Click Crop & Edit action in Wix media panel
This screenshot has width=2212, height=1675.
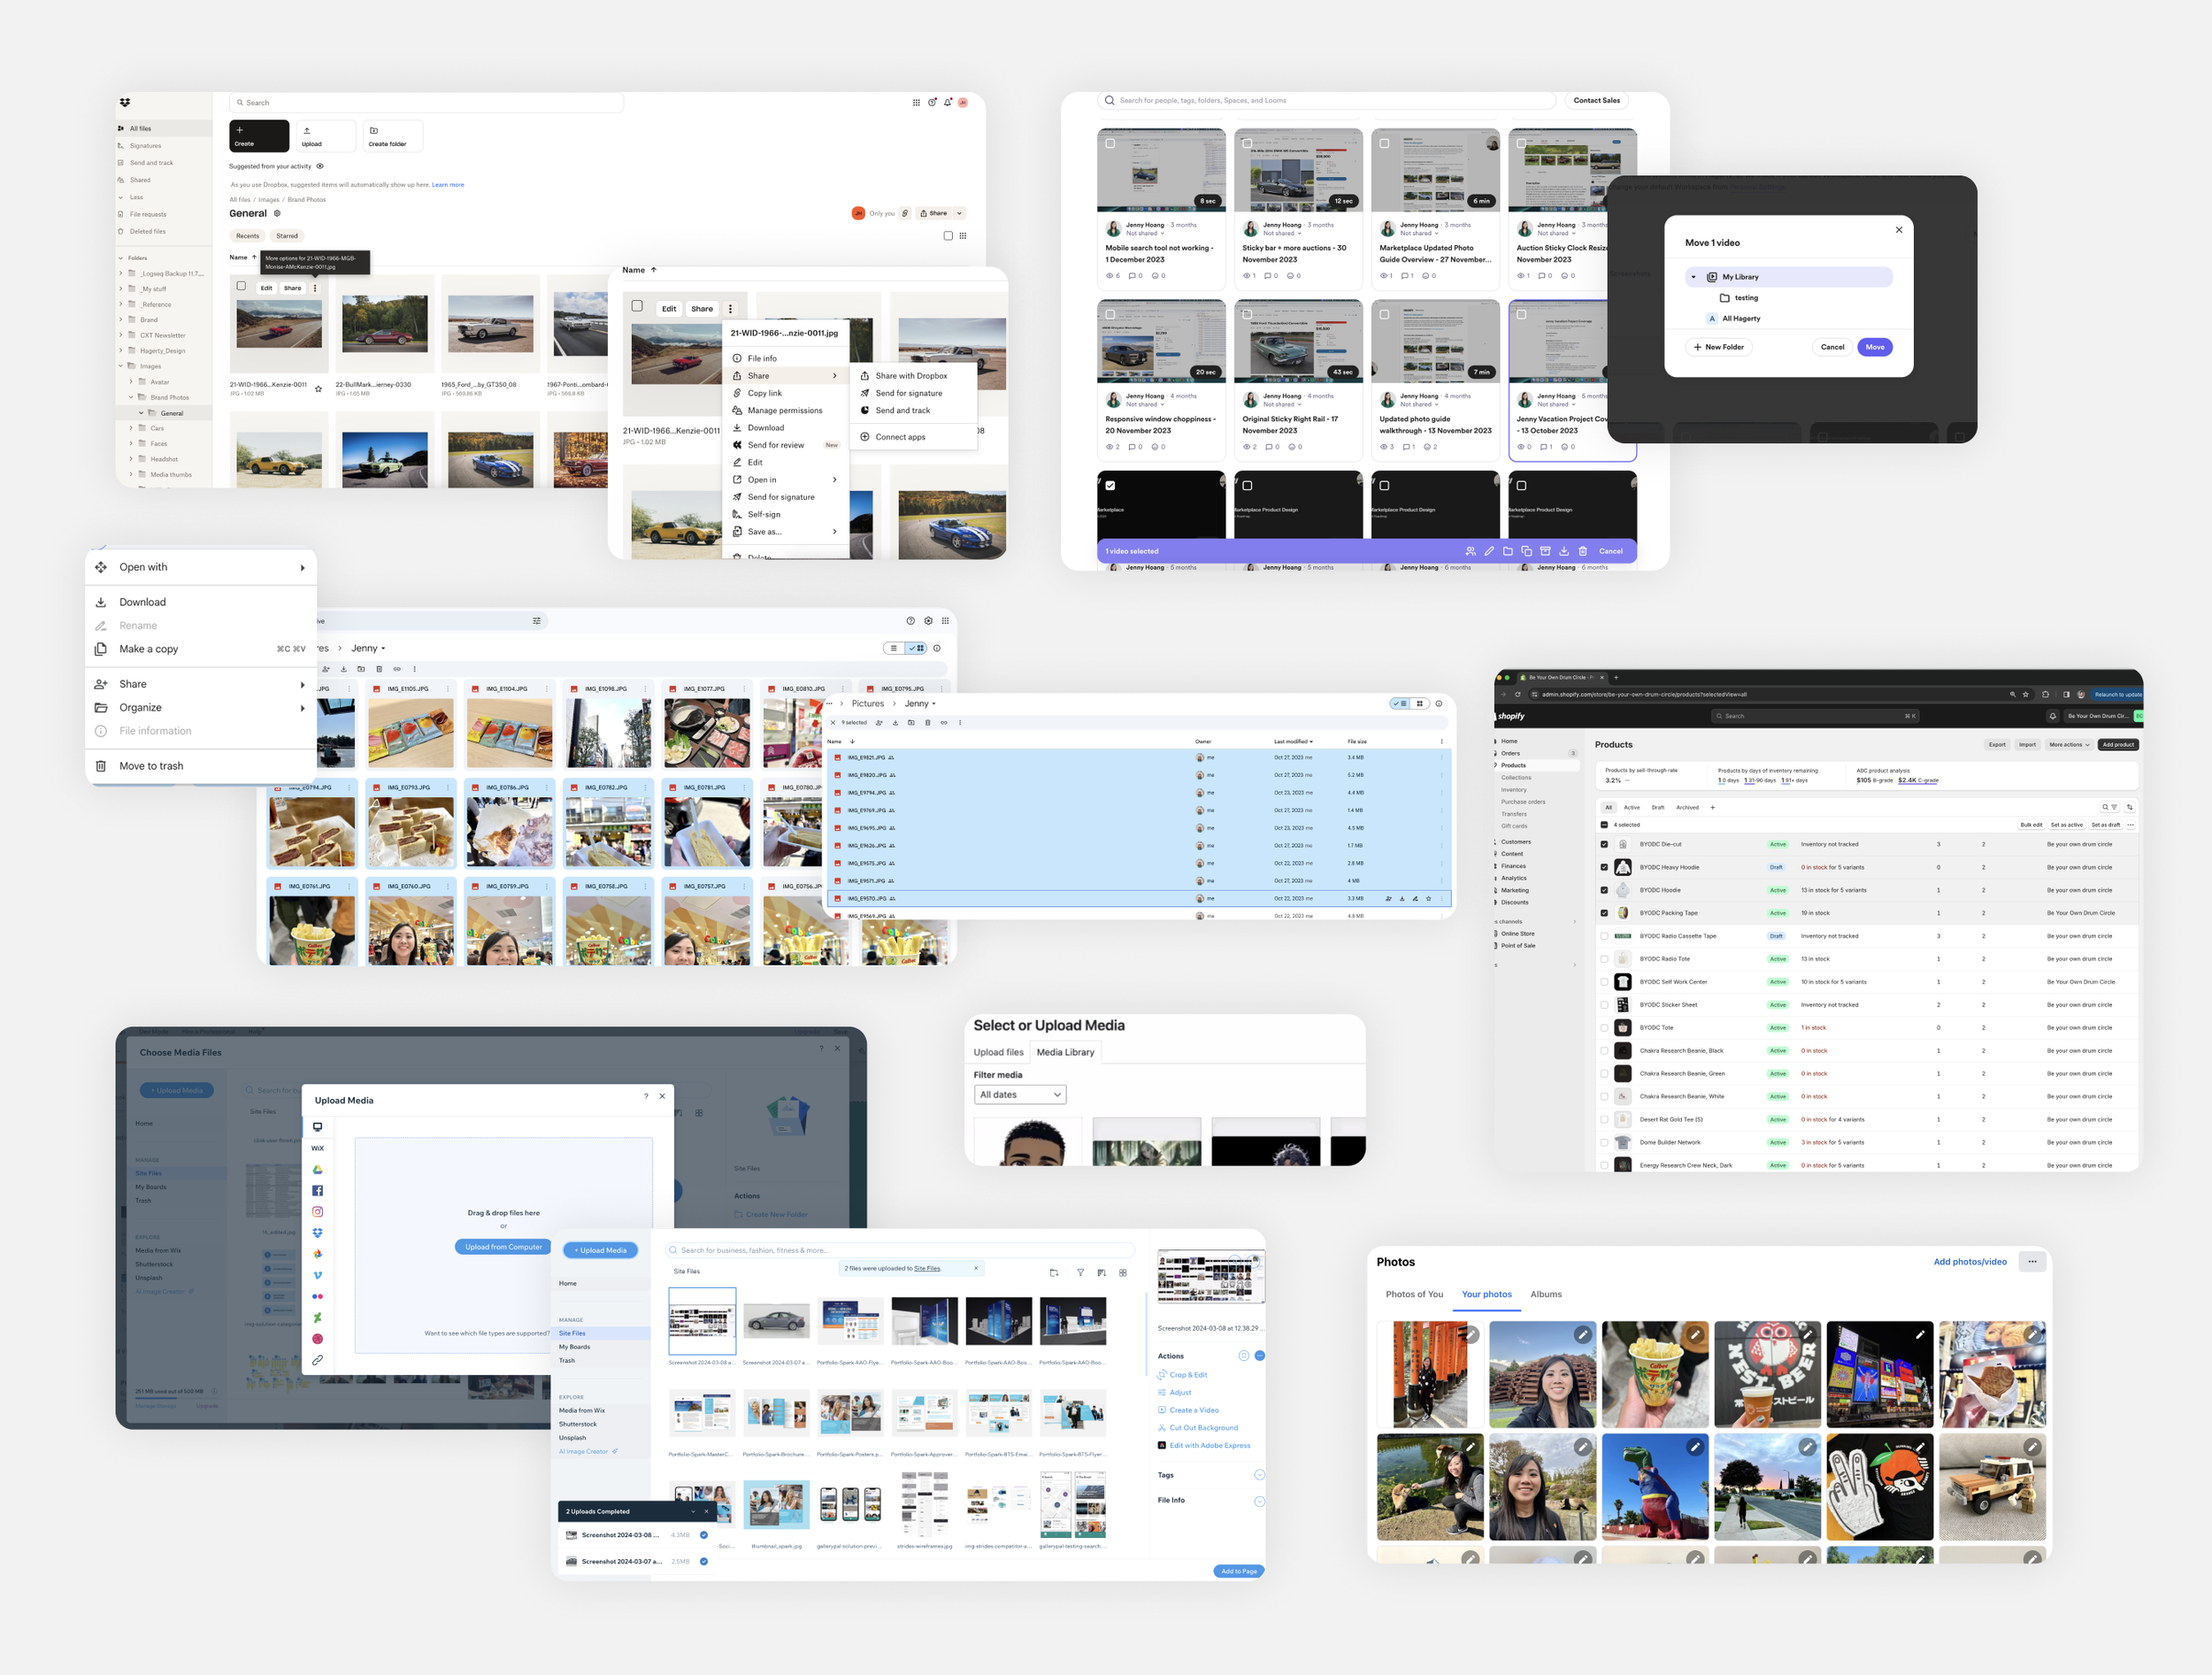(x=1188, y=1375)
